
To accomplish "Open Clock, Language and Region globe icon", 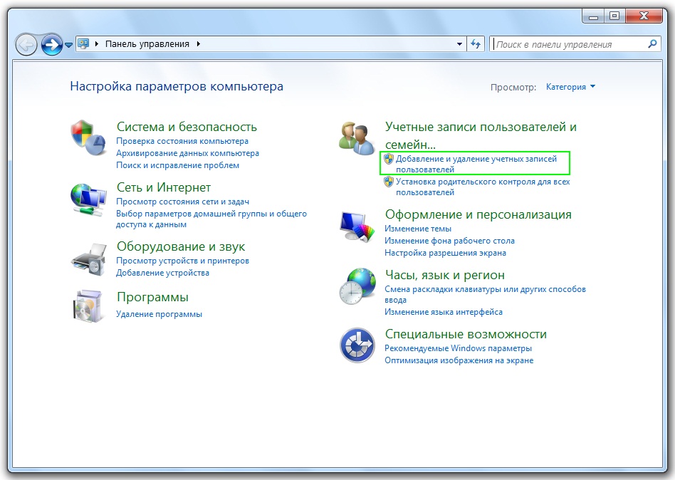I will coord(357,286).
